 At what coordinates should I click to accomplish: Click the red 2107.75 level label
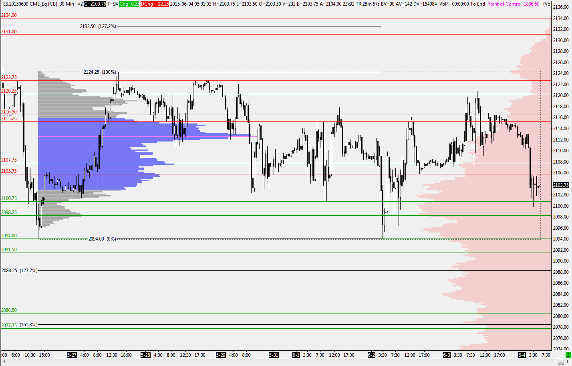click(9, 160)
